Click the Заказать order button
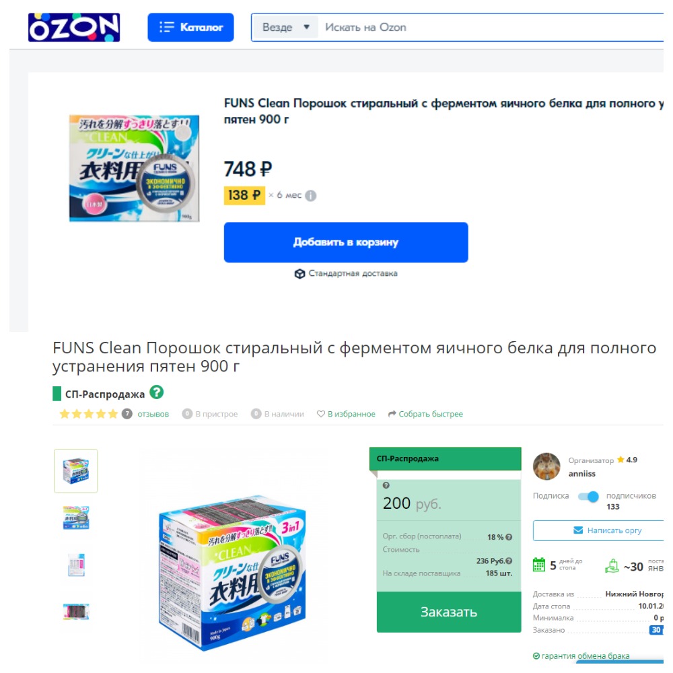Viewport: 673px width, 673px height. [449, 612]
